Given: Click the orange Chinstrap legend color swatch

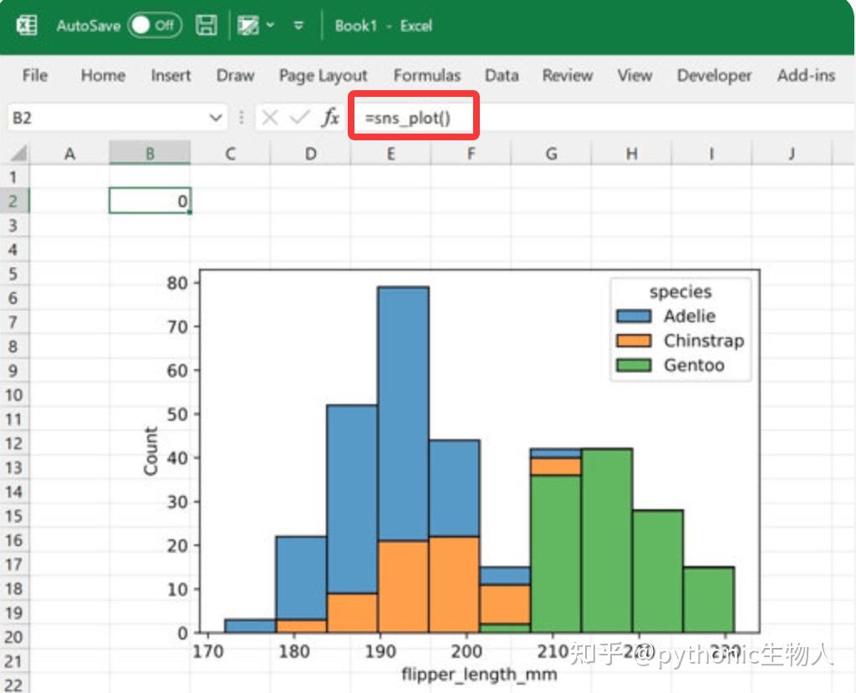Looking at the screenshot, I should 632,341.
